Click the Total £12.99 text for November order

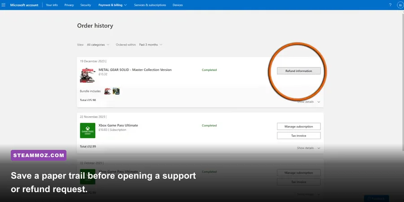point(88,146)
